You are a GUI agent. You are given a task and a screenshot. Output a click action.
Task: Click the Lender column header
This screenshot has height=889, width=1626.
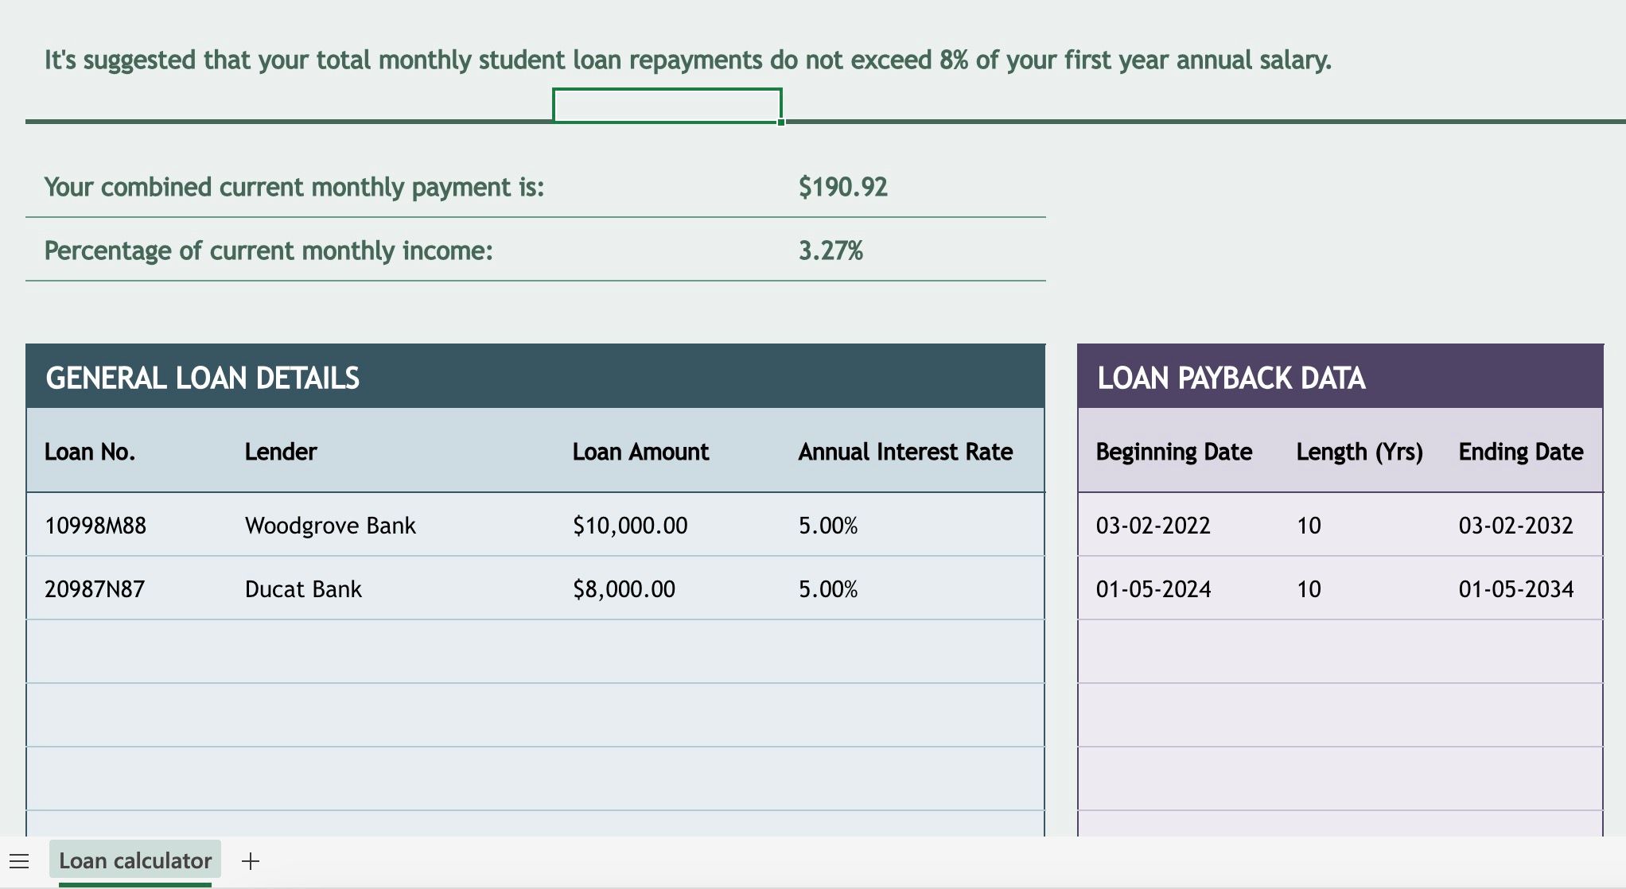(x=281, y=452)
